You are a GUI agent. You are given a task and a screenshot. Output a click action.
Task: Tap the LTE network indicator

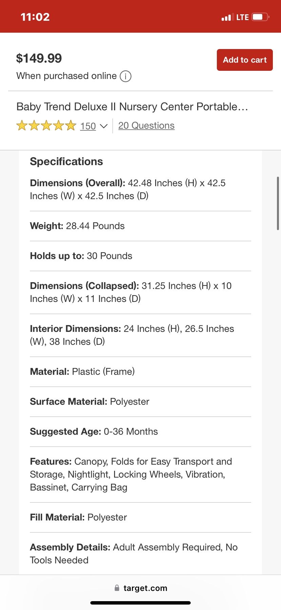click(243, 17)
